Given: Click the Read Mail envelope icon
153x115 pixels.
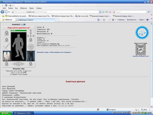Looking at the screenshot, I should (x=109, y=20).
